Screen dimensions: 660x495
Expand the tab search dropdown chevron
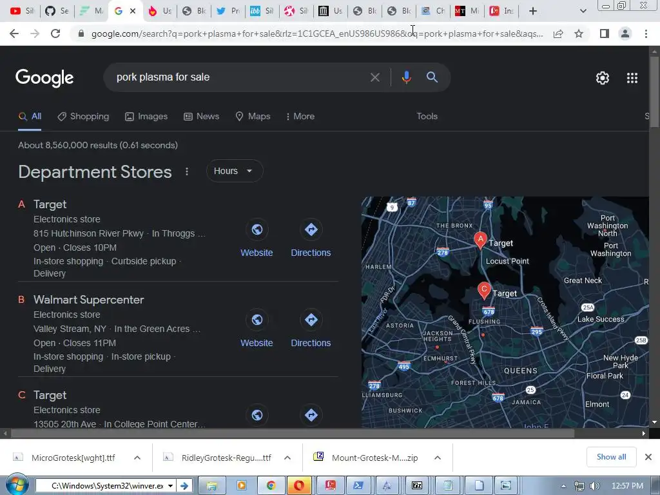pyautogui.click(x=583, y=11)
